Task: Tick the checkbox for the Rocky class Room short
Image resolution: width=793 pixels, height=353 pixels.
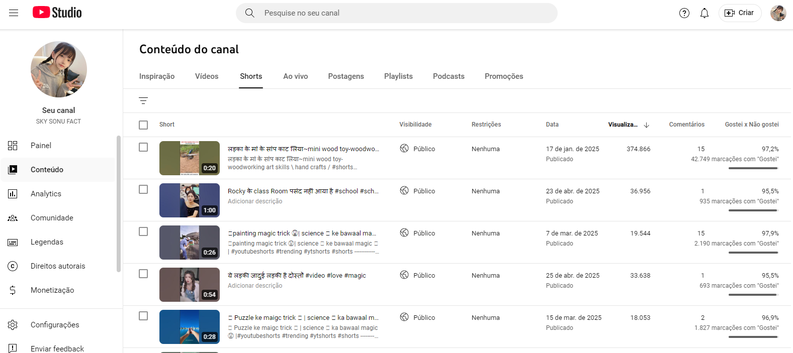Action: pos(143,189)
